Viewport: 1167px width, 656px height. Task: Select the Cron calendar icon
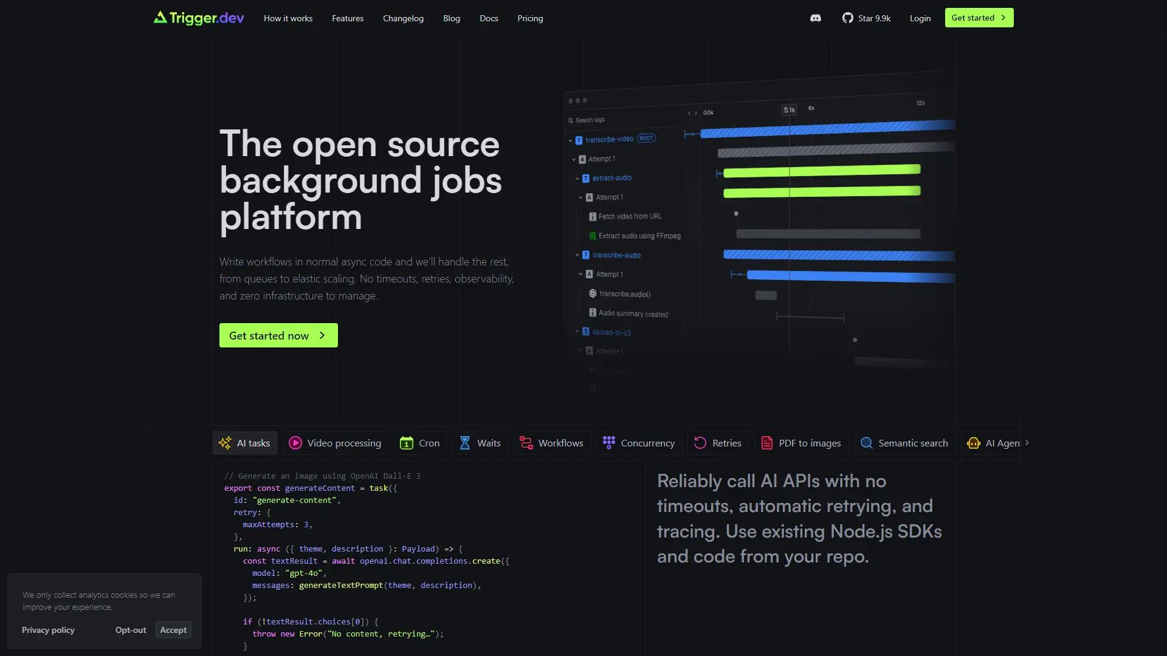[406, 443]
